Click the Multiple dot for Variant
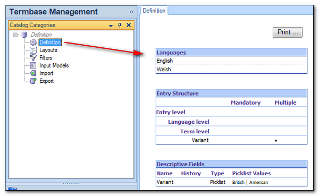The image size is (319, 196). 275,141
